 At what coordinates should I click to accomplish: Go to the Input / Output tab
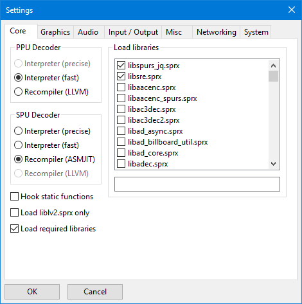[133, 32]
